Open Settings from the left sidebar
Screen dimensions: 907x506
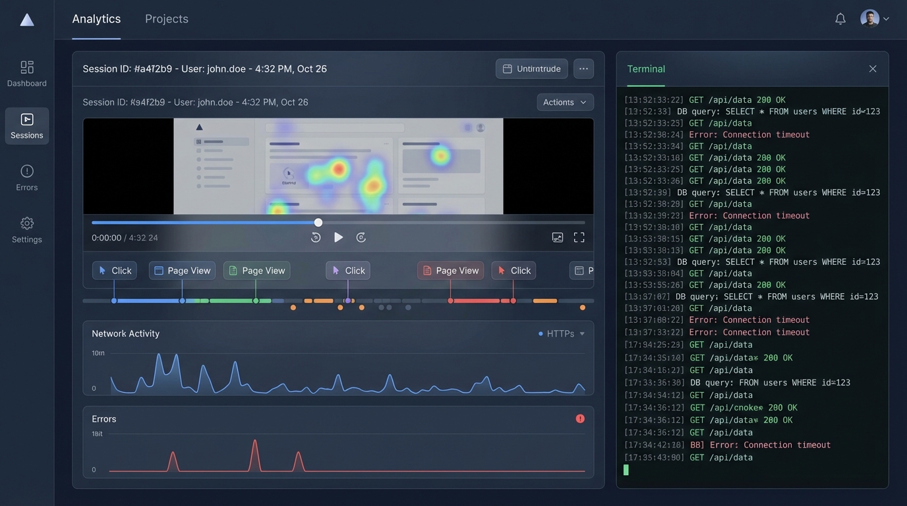point(26,224)
